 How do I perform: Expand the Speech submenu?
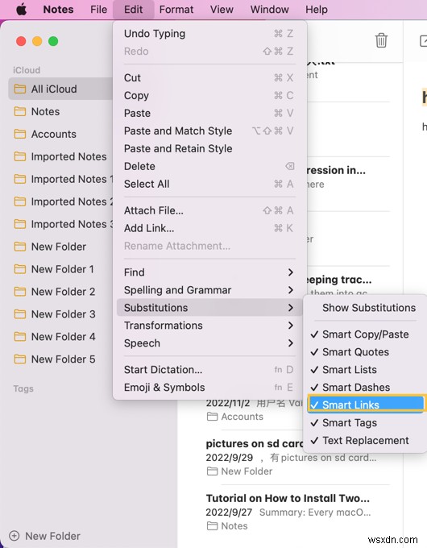click(x=209, y=343)
